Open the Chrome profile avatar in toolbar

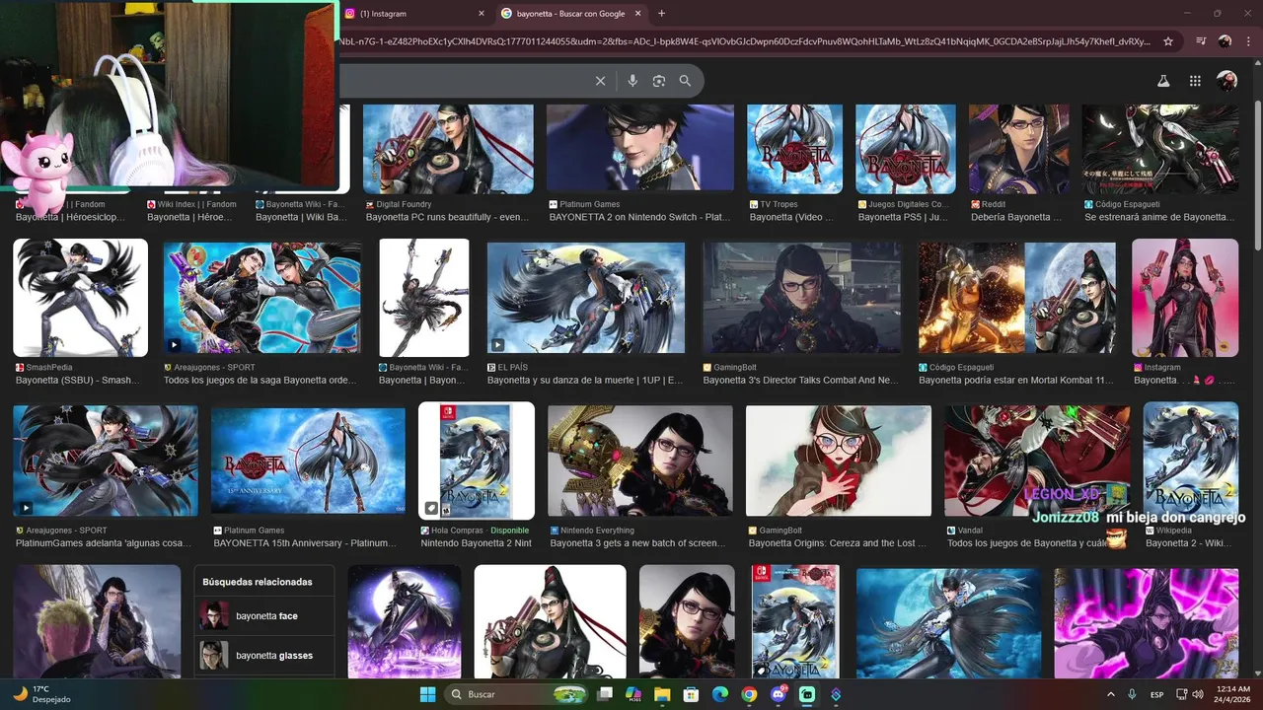tap(1225, 41)
